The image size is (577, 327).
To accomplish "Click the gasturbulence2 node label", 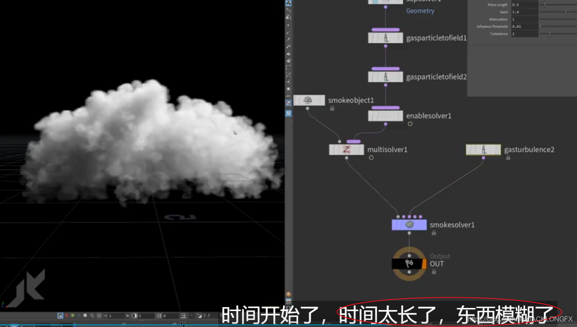I will [529, 150].
